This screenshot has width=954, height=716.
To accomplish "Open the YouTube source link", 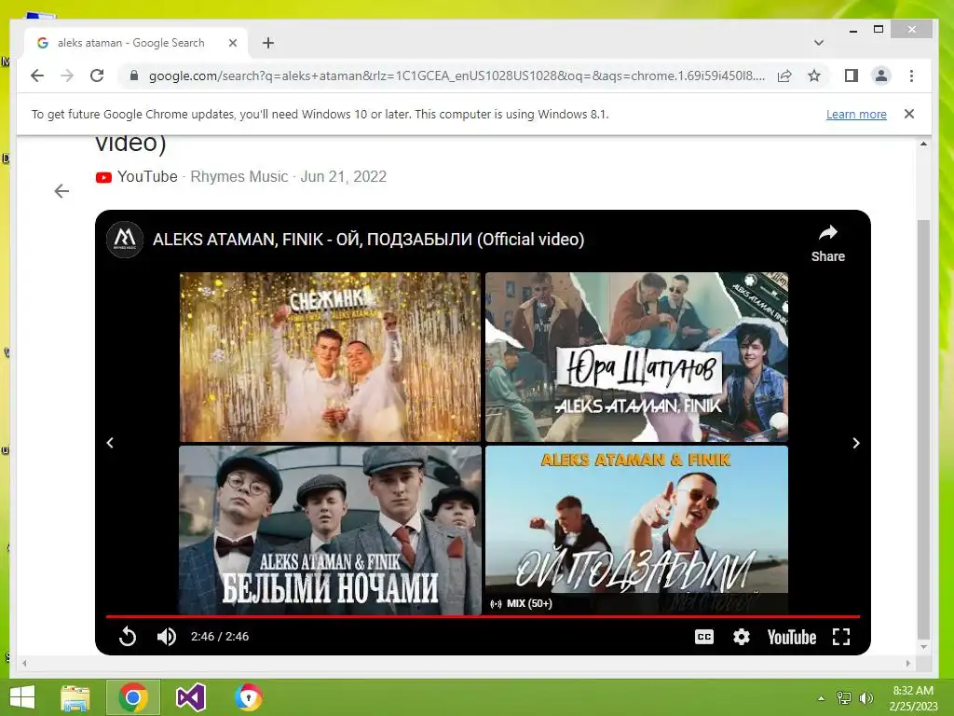I will [x=137, y=176].
